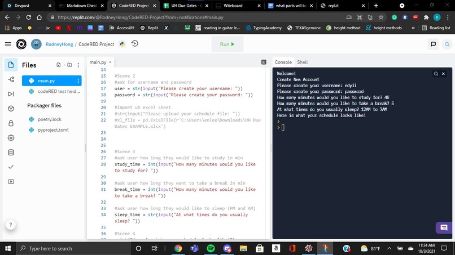Image resolution: width=455 pixels, height=255 pixels.
Task: Reload the page
Action: click(x=28, y=17)
